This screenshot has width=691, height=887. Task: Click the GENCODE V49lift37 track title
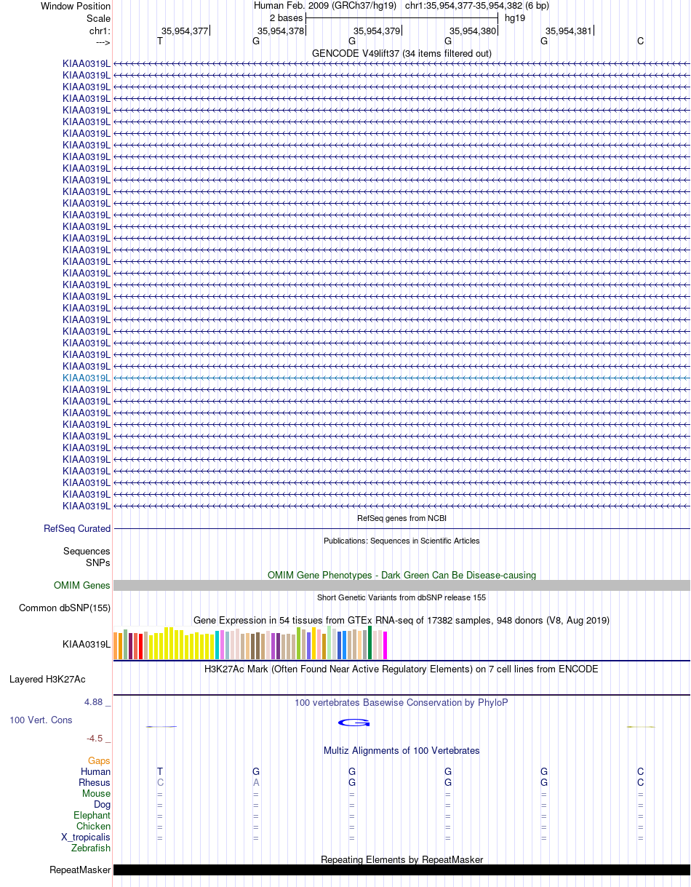coord(402,54)
